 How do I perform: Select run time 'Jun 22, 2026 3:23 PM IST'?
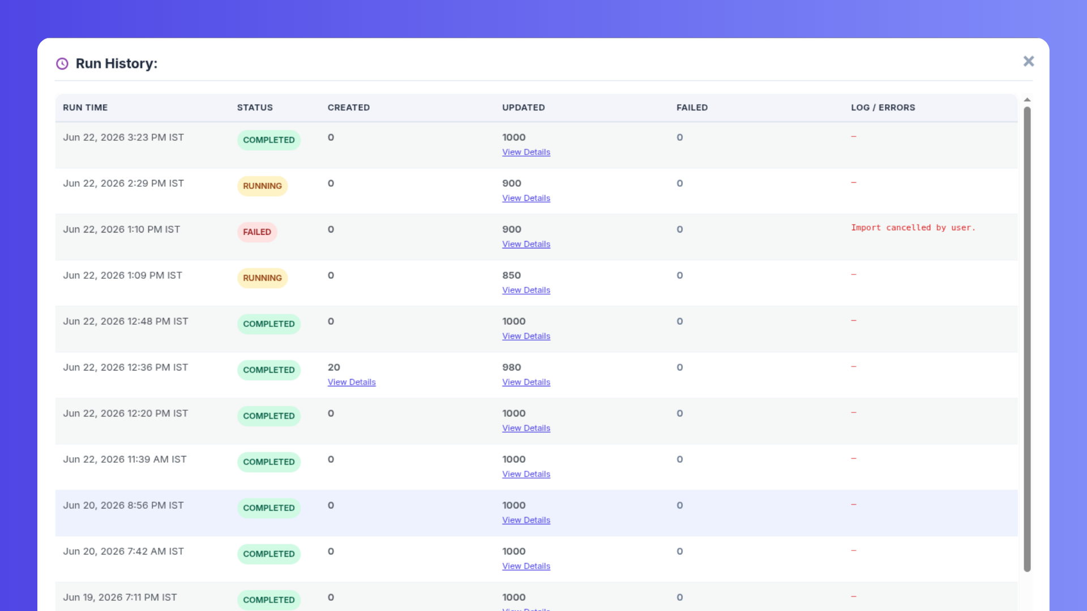coord(123,137)
